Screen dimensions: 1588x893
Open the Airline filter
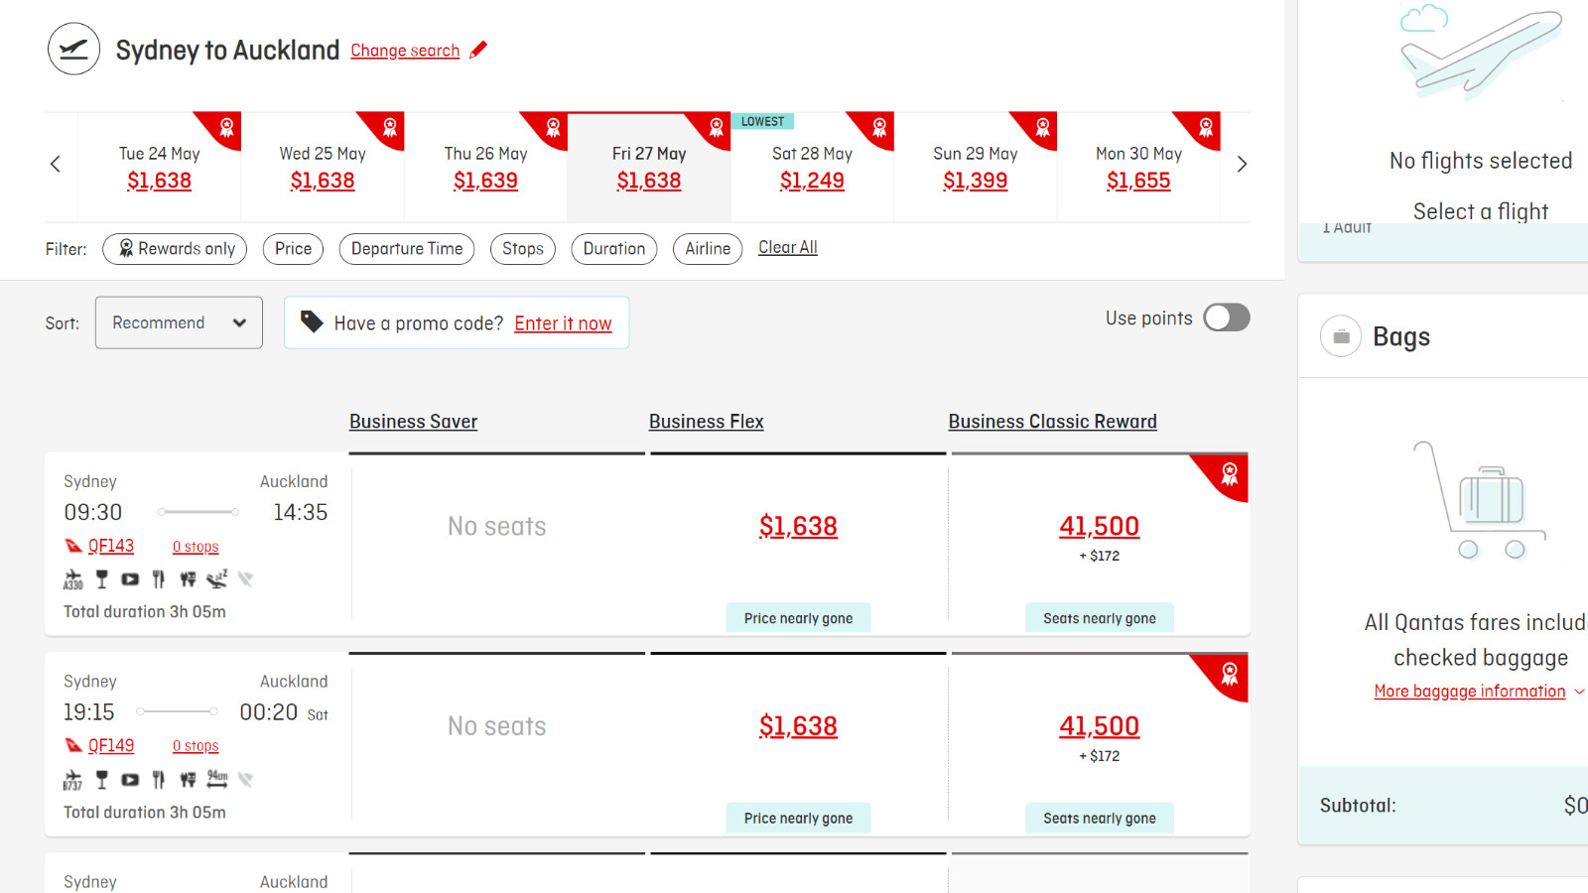[x=708, y=249]
